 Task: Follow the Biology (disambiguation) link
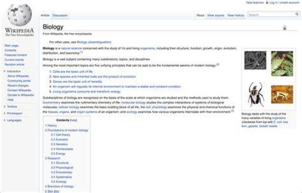[94, 42]
